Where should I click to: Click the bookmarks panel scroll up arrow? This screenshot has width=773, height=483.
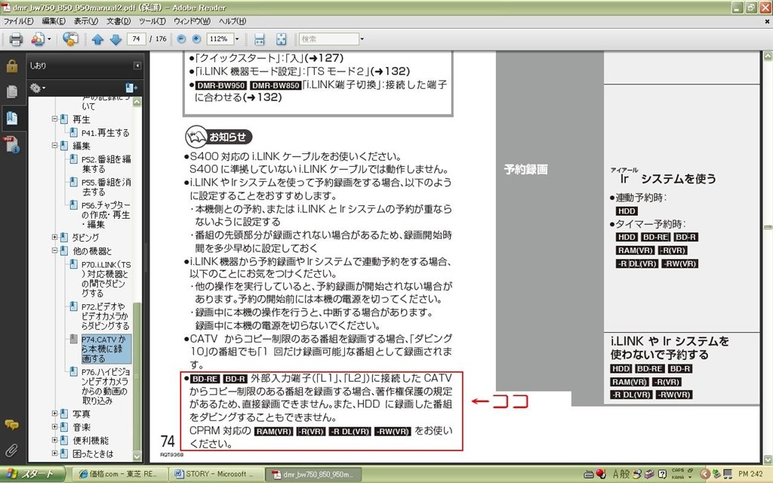tap(137, 102)
